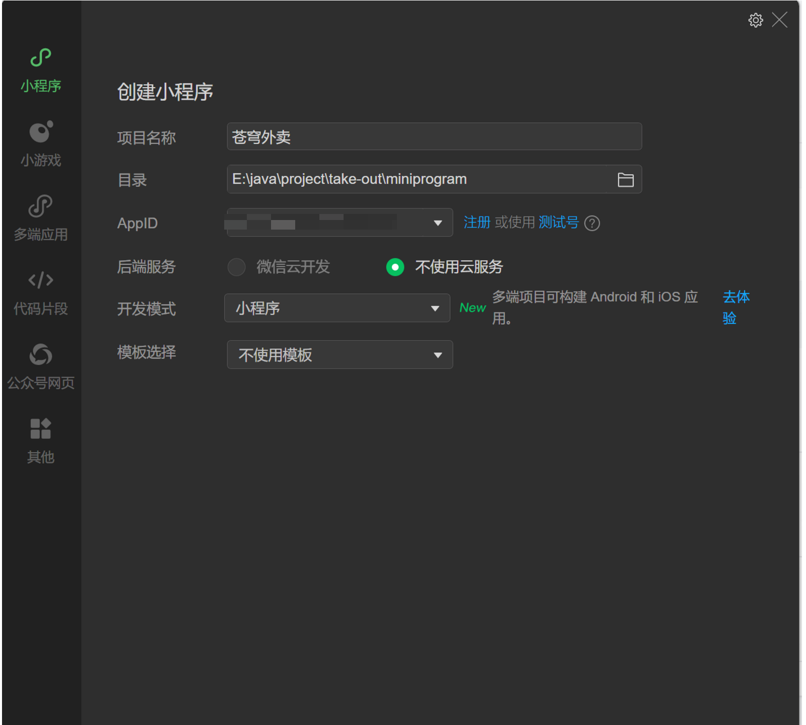Click the 注册 registration link
Viewport: 806px width, 725px height.
pos(477,222)
